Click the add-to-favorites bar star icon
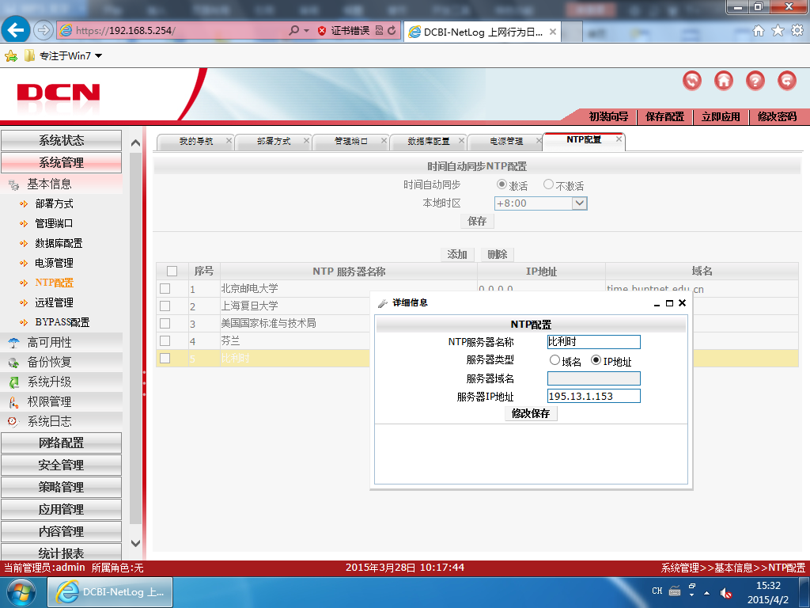 coord(11,55)
